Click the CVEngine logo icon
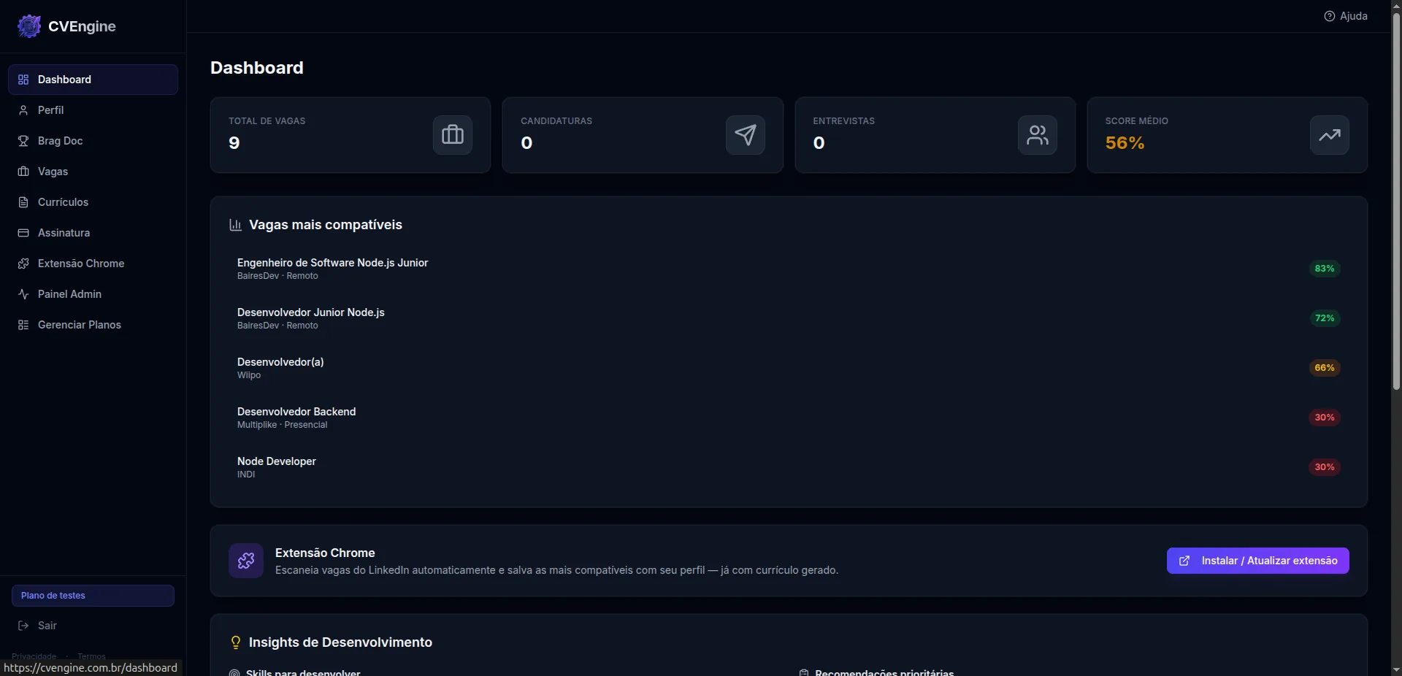The image size is (1402, 676). 28,26
